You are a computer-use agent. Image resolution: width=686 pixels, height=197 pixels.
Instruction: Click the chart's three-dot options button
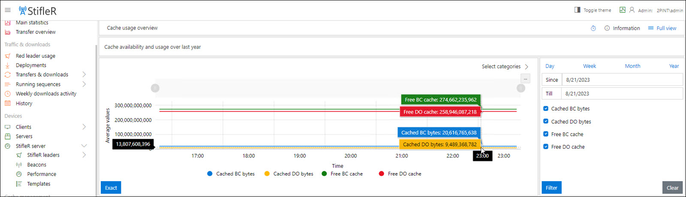point(525,79)
